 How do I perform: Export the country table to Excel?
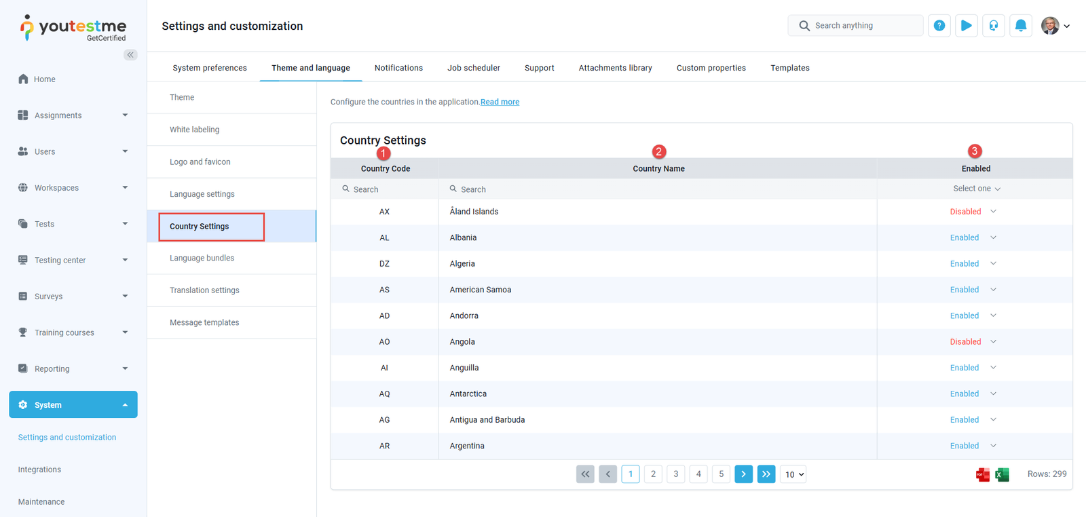[1002, 475]
